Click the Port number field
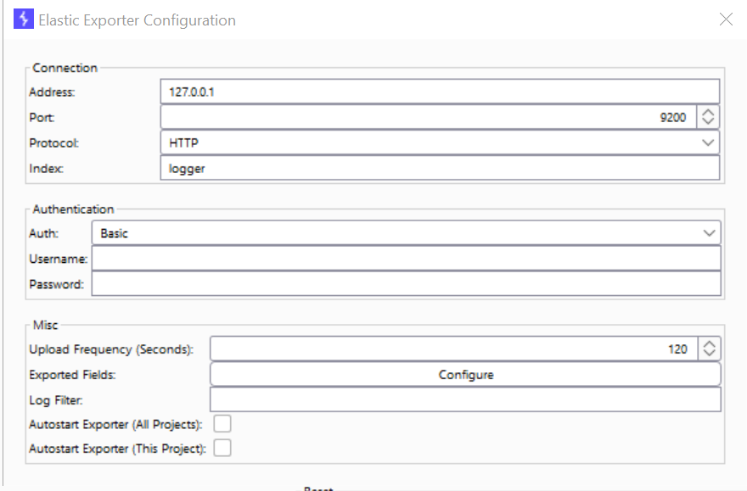 (509, 117)
